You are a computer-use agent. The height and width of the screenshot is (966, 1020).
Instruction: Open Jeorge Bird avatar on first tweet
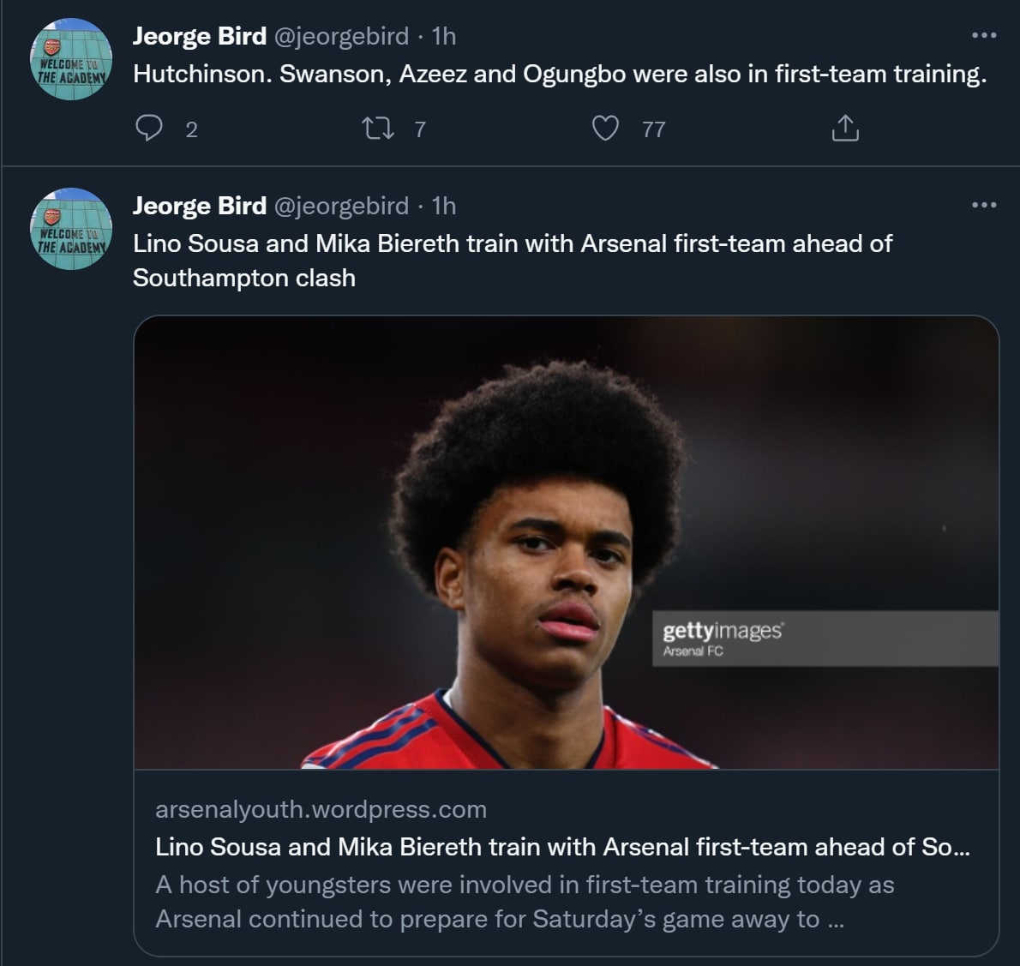pyautogui.click(x=71, y=59)
